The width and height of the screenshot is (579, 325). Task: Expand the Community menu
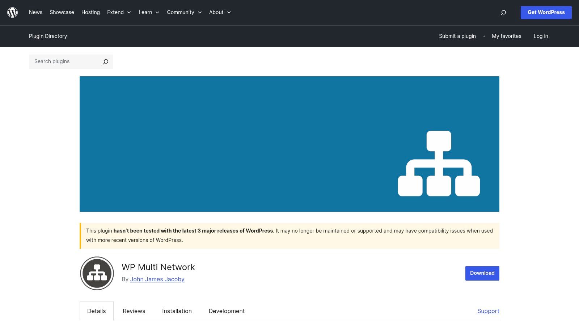(184, 12)
